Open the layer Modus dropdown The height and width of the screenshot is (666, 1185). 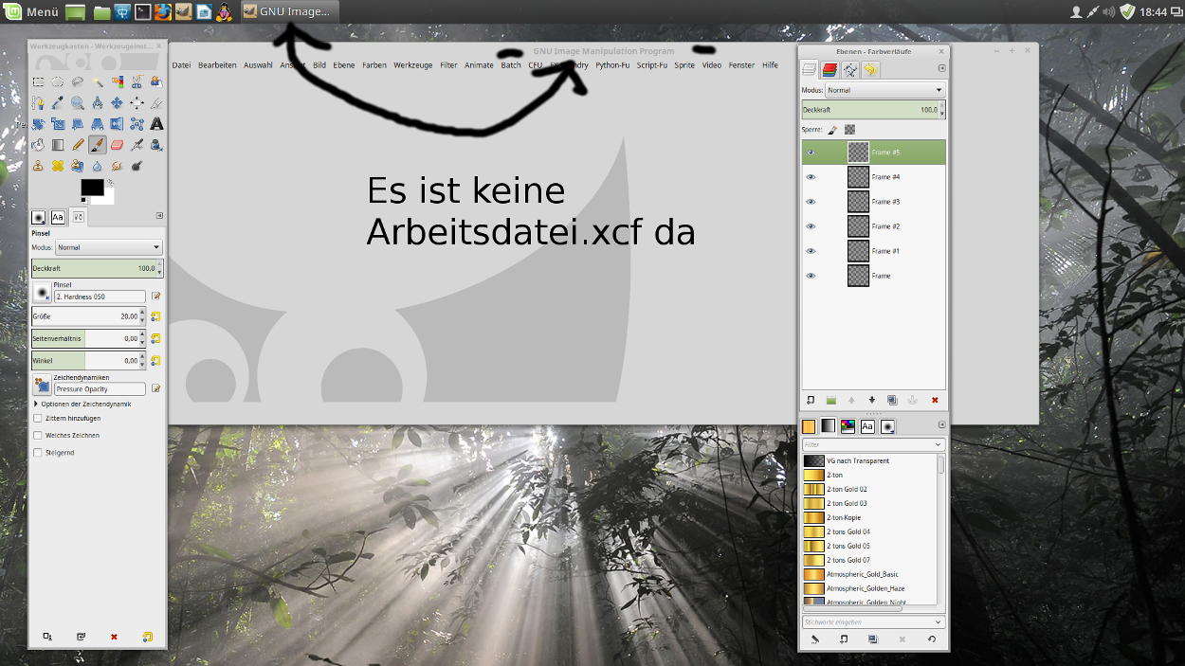click(x=884, y=90)
